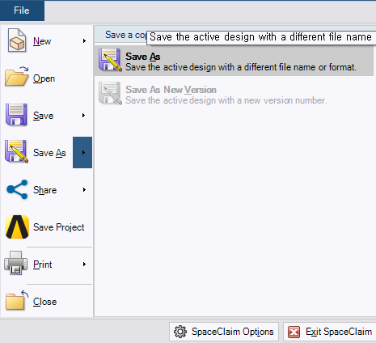This screenshot has height=343, width=376.
Task: Expand the Share submenu arrow
Action: point(84,190)
